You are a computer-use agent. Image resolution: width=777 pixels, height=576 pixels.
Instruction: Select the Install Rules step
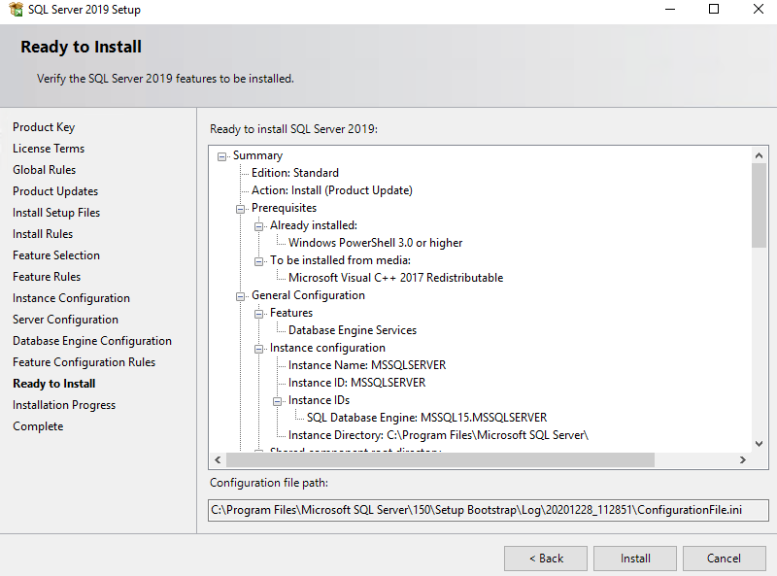pos(43,234)
